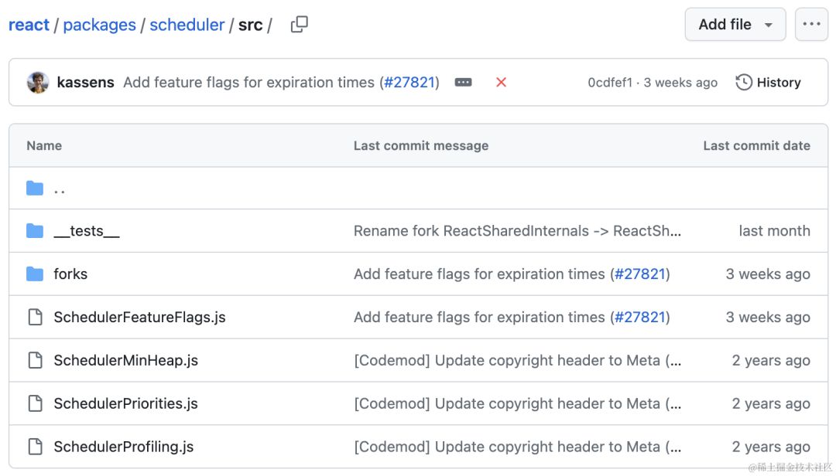Expand commit message ellipsis button

pos(463,83)
